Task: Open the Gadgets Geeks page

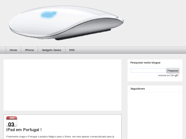Action: coord(52,50)
